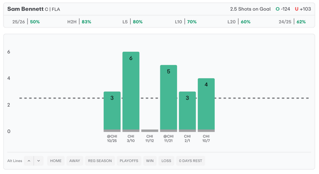
Task: Toggle the 0 DAYS REST filter
Action: point(191,161)
